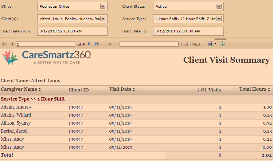Sort by Visit Date arrows
The height and width of the screenshot is (161, 273).
pos(134,90)
